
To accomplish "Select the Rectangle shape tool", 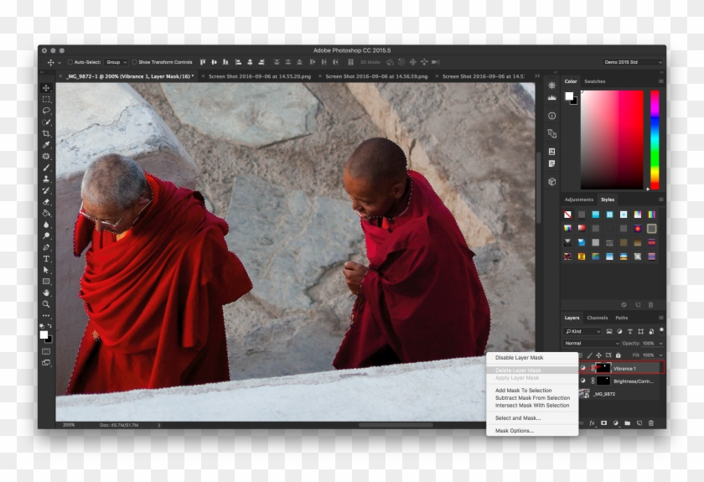I will pos(46,282).
